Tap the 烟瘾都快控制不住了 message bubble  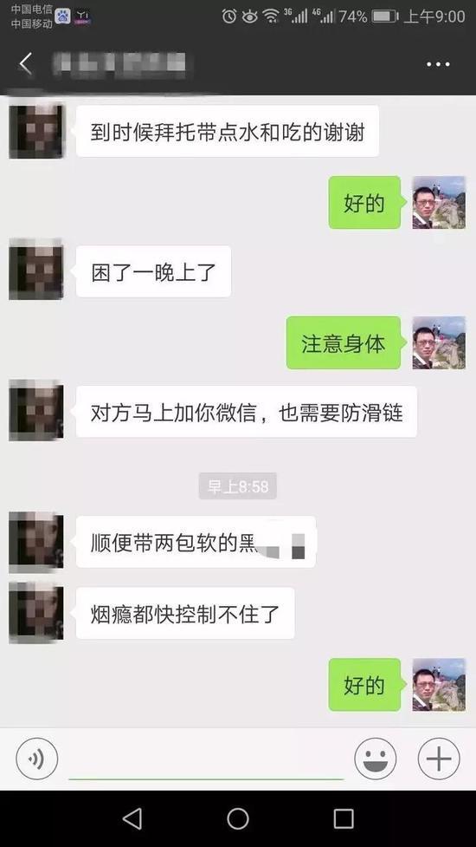click(185, 613)
